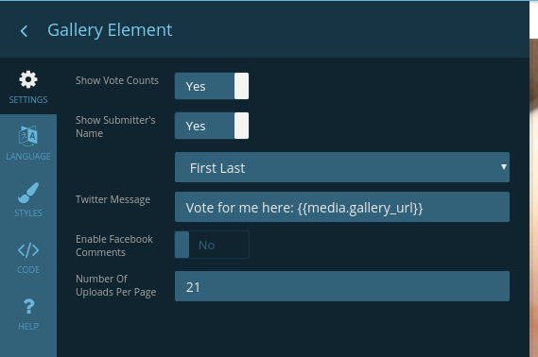This screenshot has width=538, height=357.
Task: Click the Twitter Message text field
Action: [x=342, y=207]
